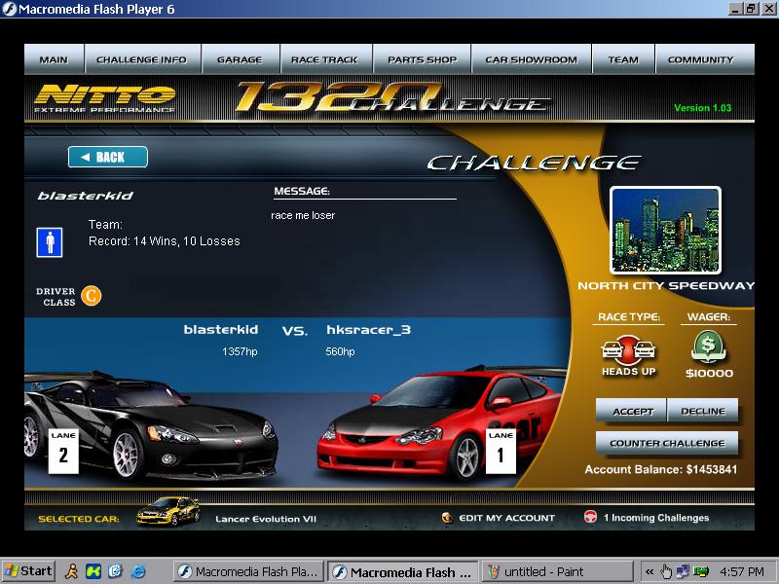Click the Lane 1 sign
The width and height of the screenshot is (779, 584).
tap(501, 451)
